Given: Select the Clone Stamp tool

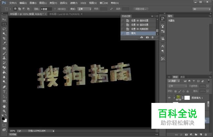Looking at the screenshot, I should click(x=4, y=58).
